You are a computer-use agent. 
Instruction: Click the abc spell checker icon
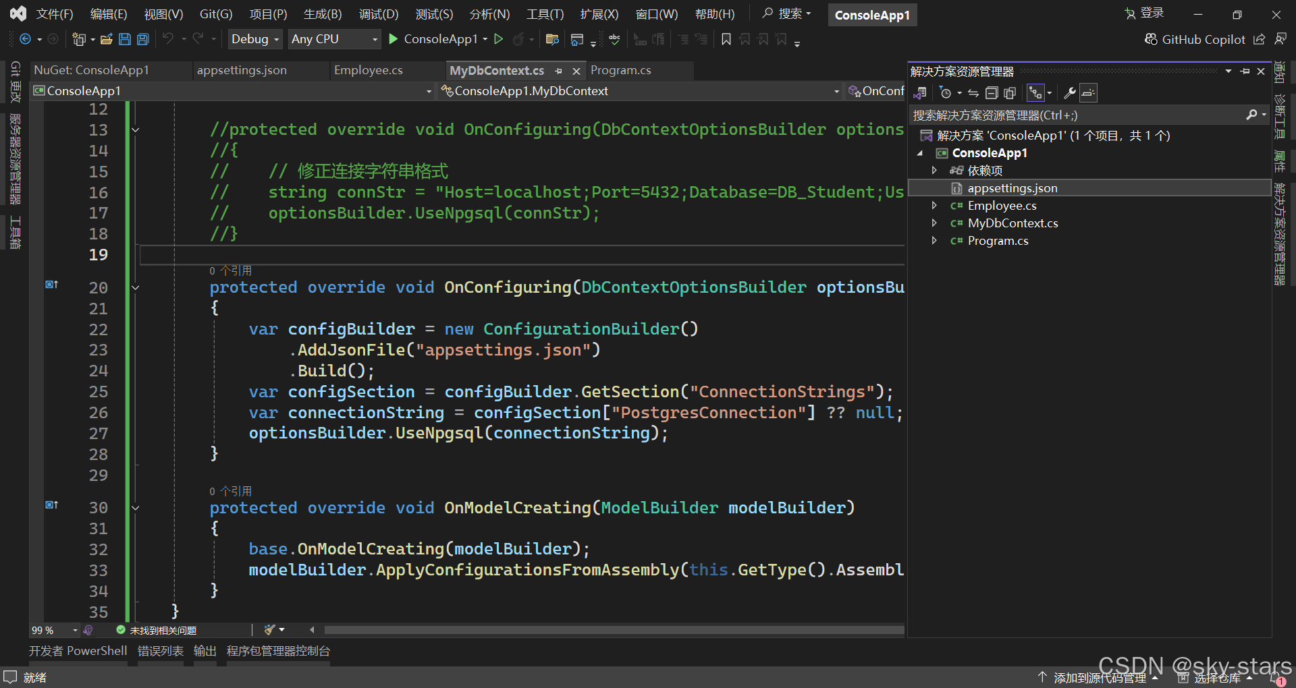tap(614, 39)
